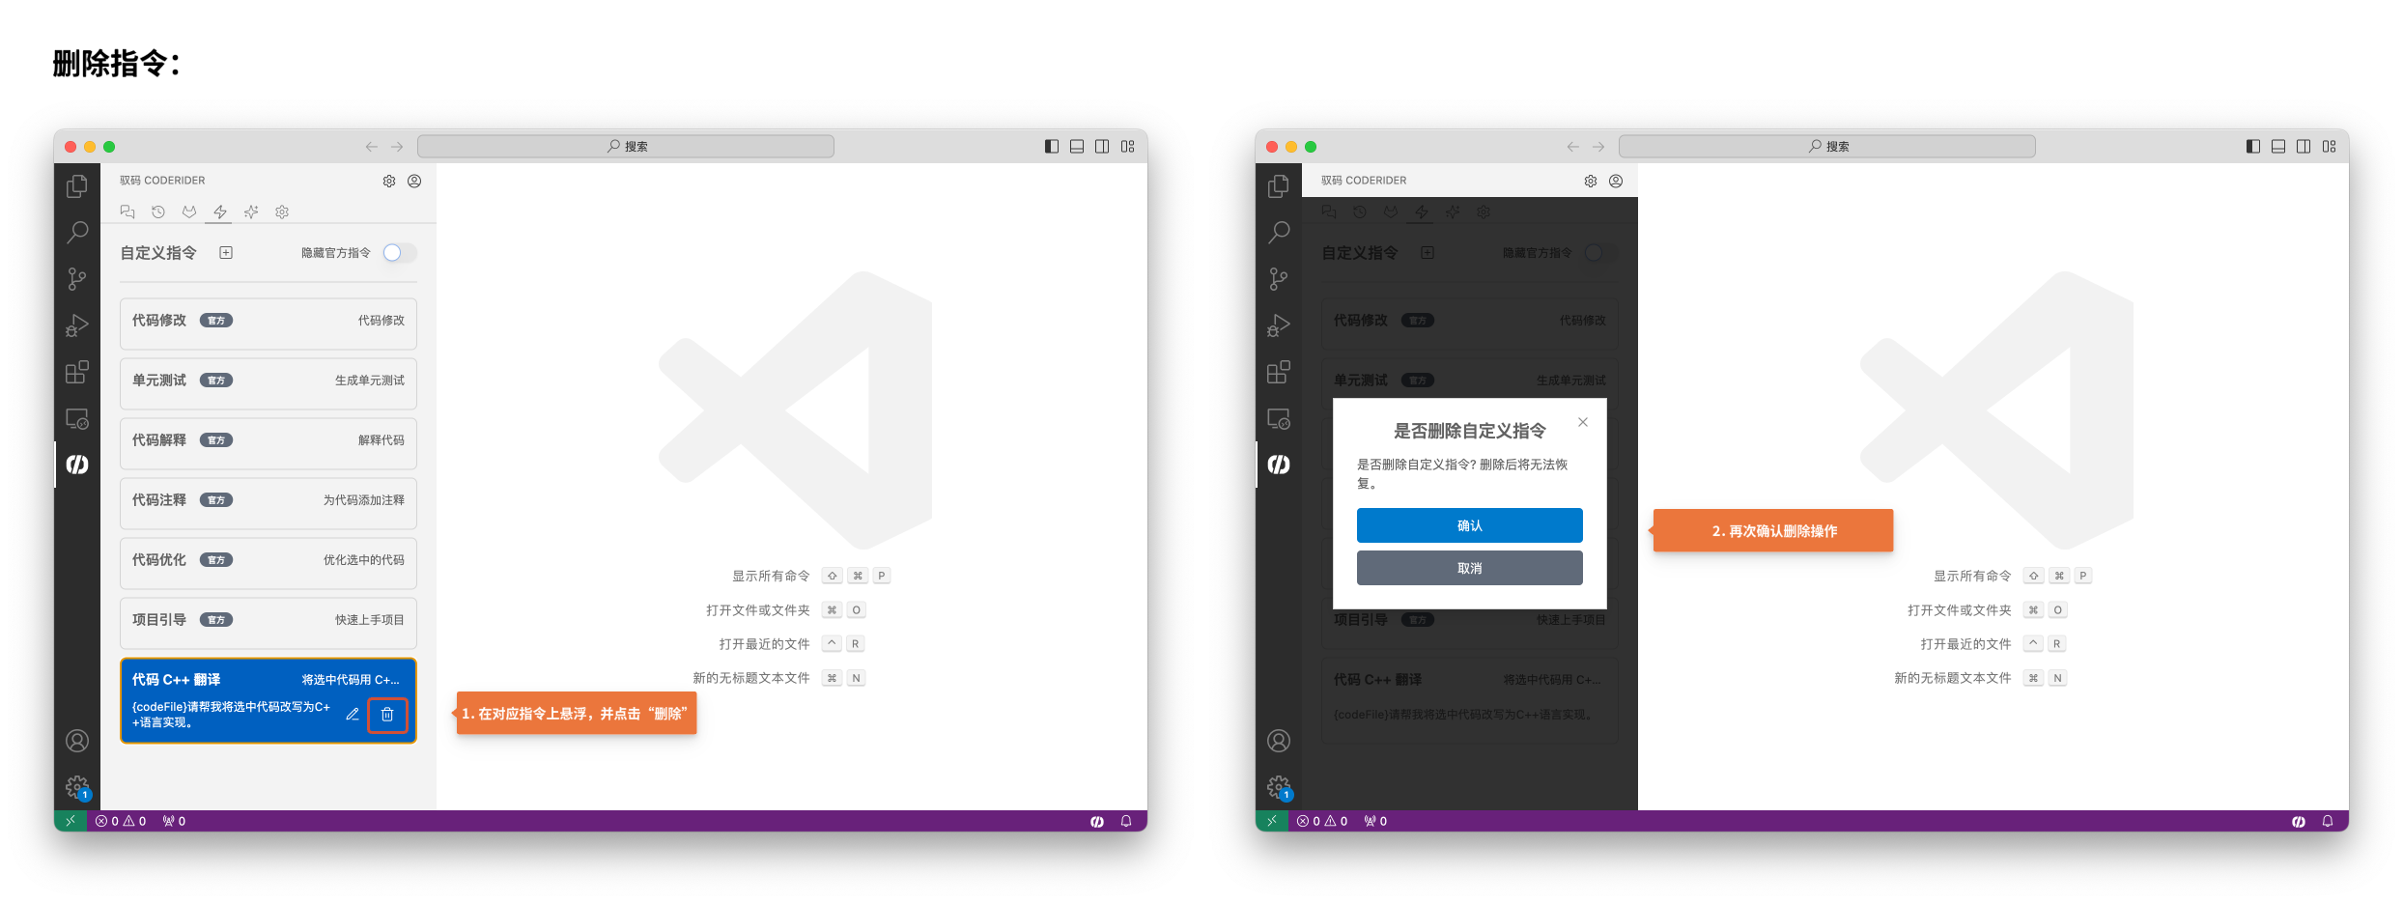Screen dimensions: 2403x903
Task: Open Remote Explorer in the right window
Action: click(x=1279, y=419)
